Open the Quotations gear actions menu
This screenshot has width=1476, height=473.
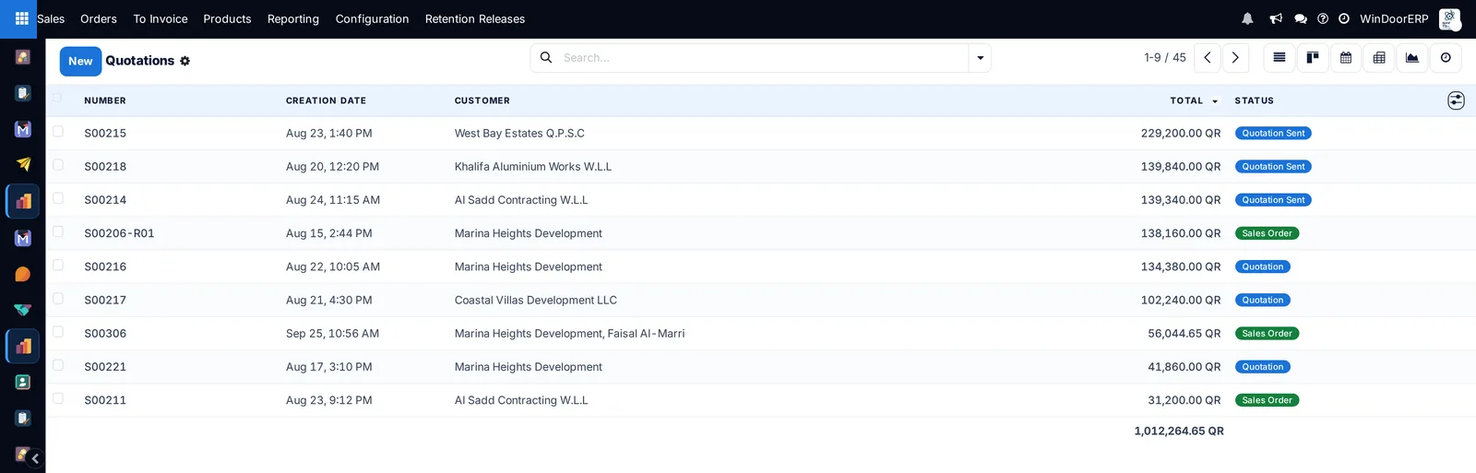pyautogui.click(x=184, y=61)
